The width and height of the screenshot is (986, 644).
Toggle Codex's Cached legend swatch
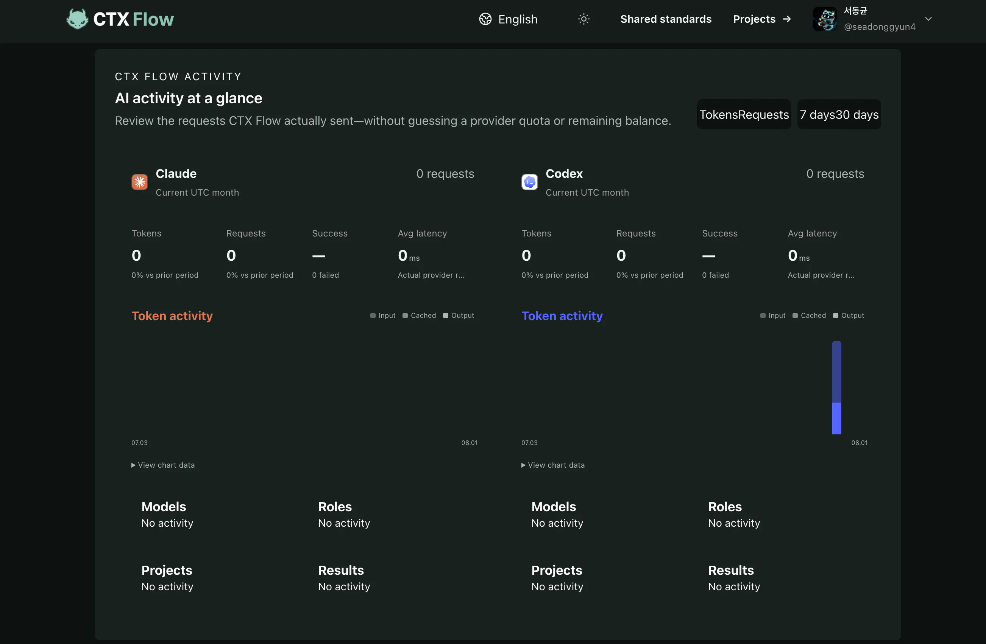(795, 316)
